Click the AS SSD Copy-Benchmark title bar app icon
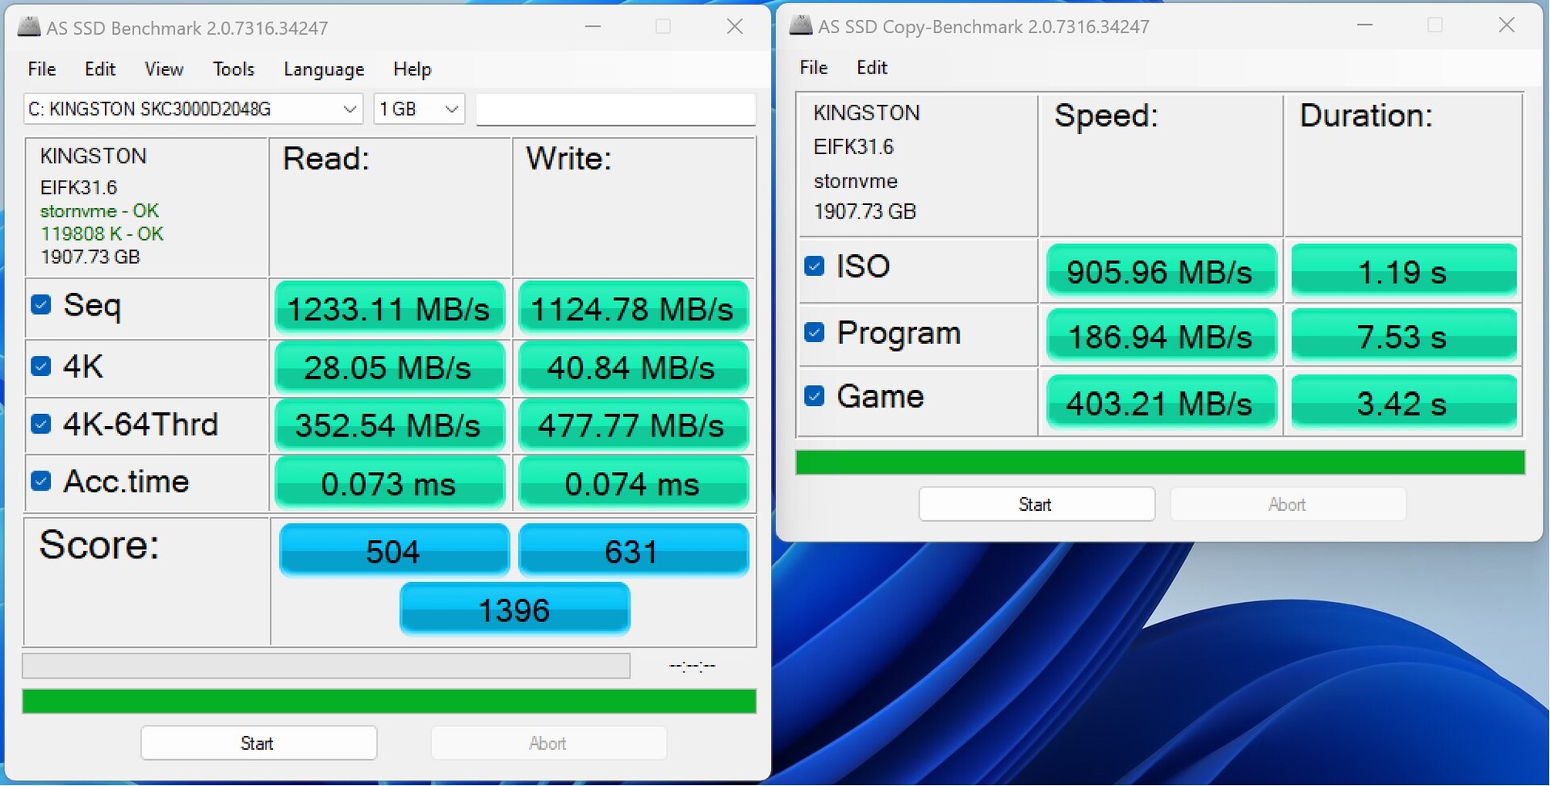The image size is (1550, 786). pyautogui.click(x=801, y=25)
